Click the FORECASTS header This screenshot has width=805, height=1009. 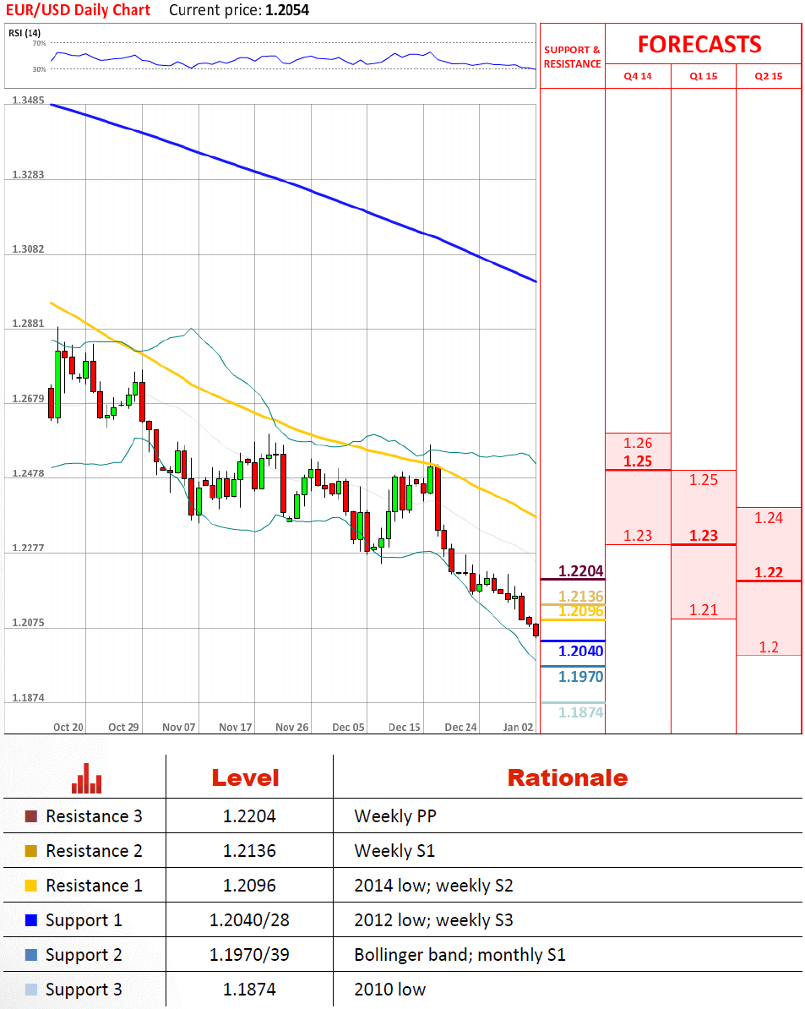(699, 45)
